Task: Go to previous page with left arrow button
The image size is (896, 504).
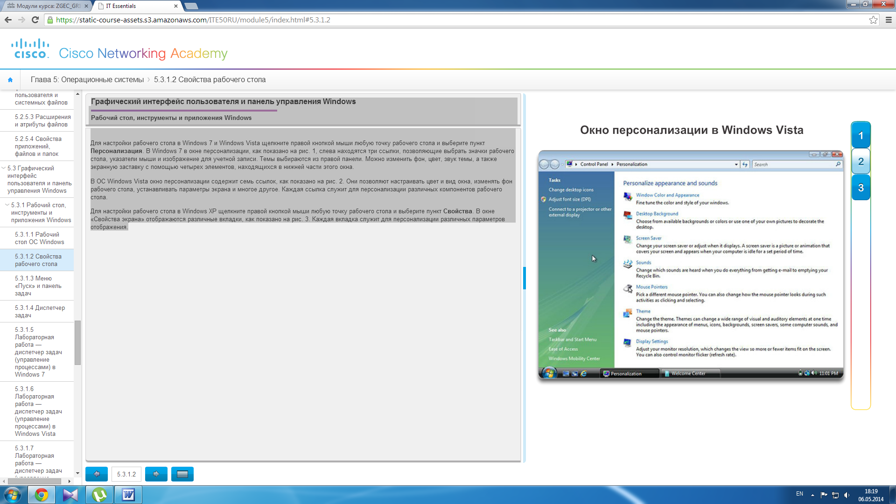Action: pos(97,474)
